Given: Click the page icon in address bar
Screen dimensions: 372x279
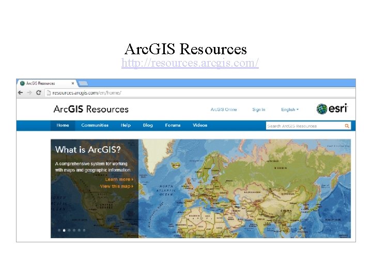Looking at the screenshot, I should click(49, 93).
